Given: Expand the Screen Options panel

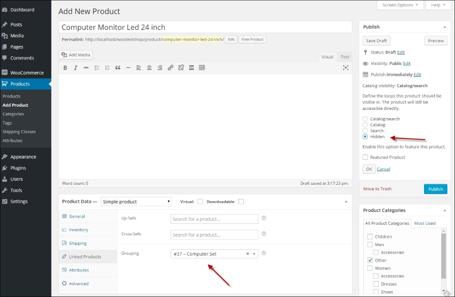Looking at the screenshot, I should tap(397, 5).
